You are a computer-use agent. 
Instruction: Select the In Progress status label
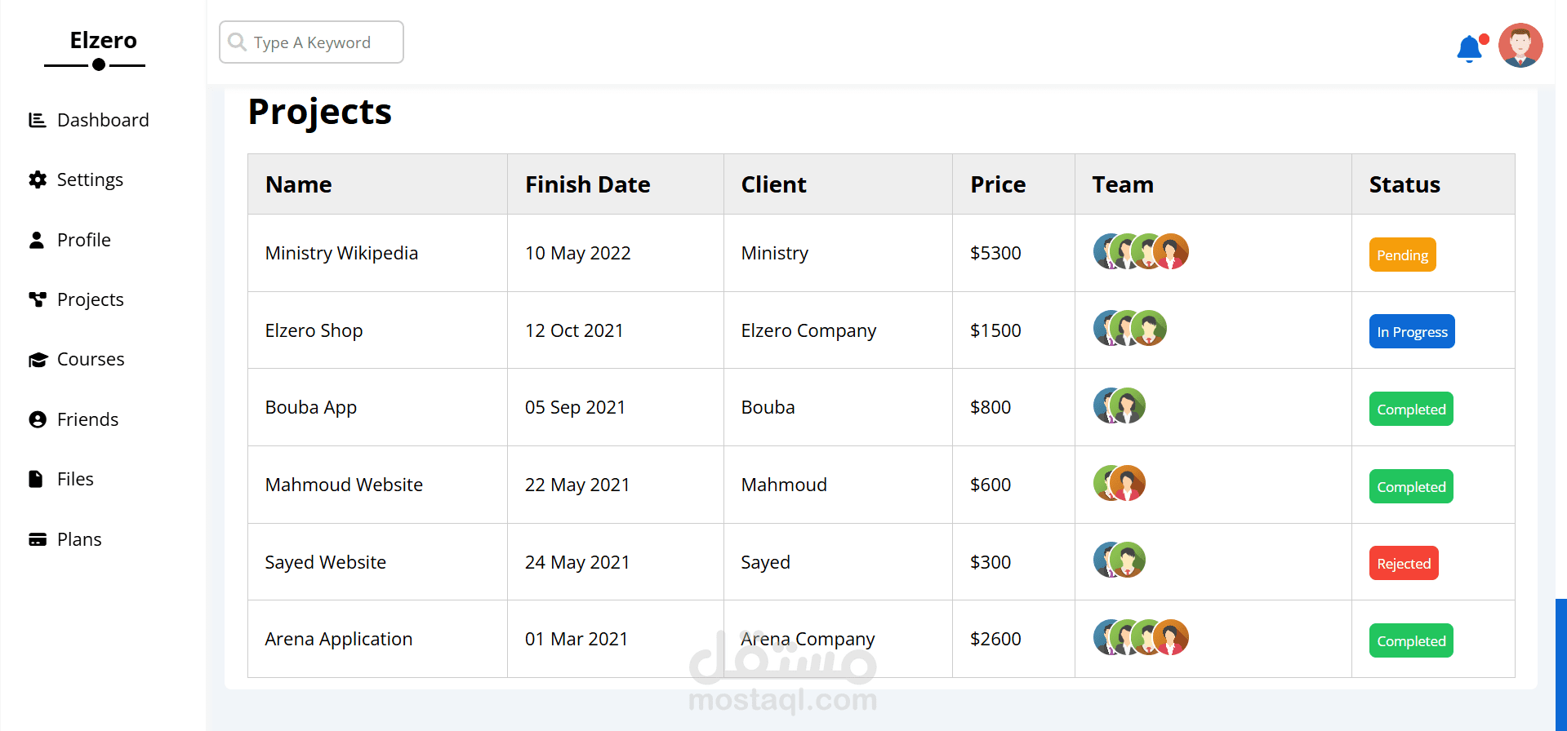1411,332
